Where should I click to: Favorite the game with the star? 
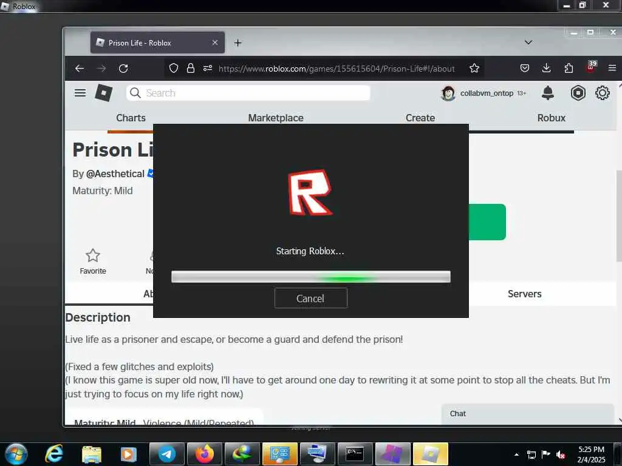click(93, 261)
